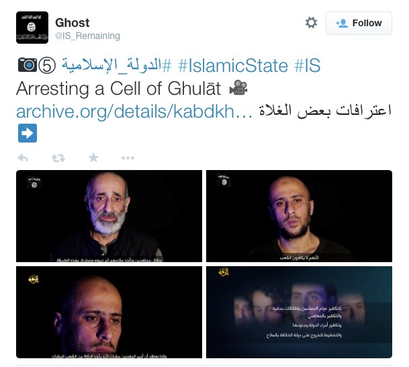Viewport: 409px width, 367px height.
Task: Open the bottom-right multi-face image thumbnail
Action: point(299,312)
